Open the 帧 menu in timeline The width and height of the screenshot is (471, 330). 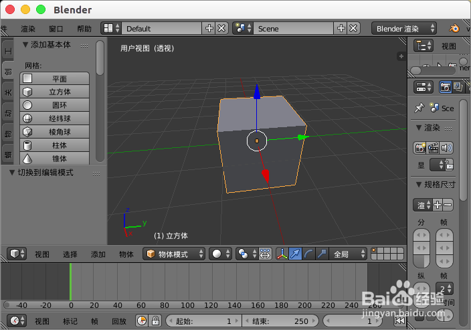[x=94, y=321]
